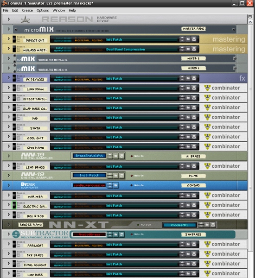255x278 pixels.
Task: Open the Window menu
Action: pos(59,10)
